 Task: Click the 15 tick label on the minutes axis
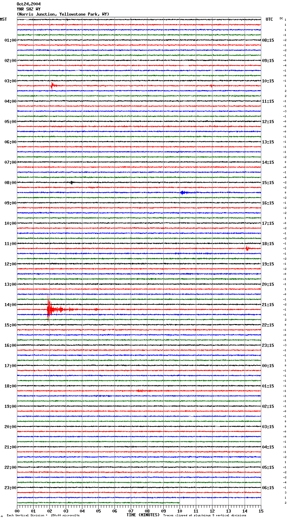[x=261, y=511]
